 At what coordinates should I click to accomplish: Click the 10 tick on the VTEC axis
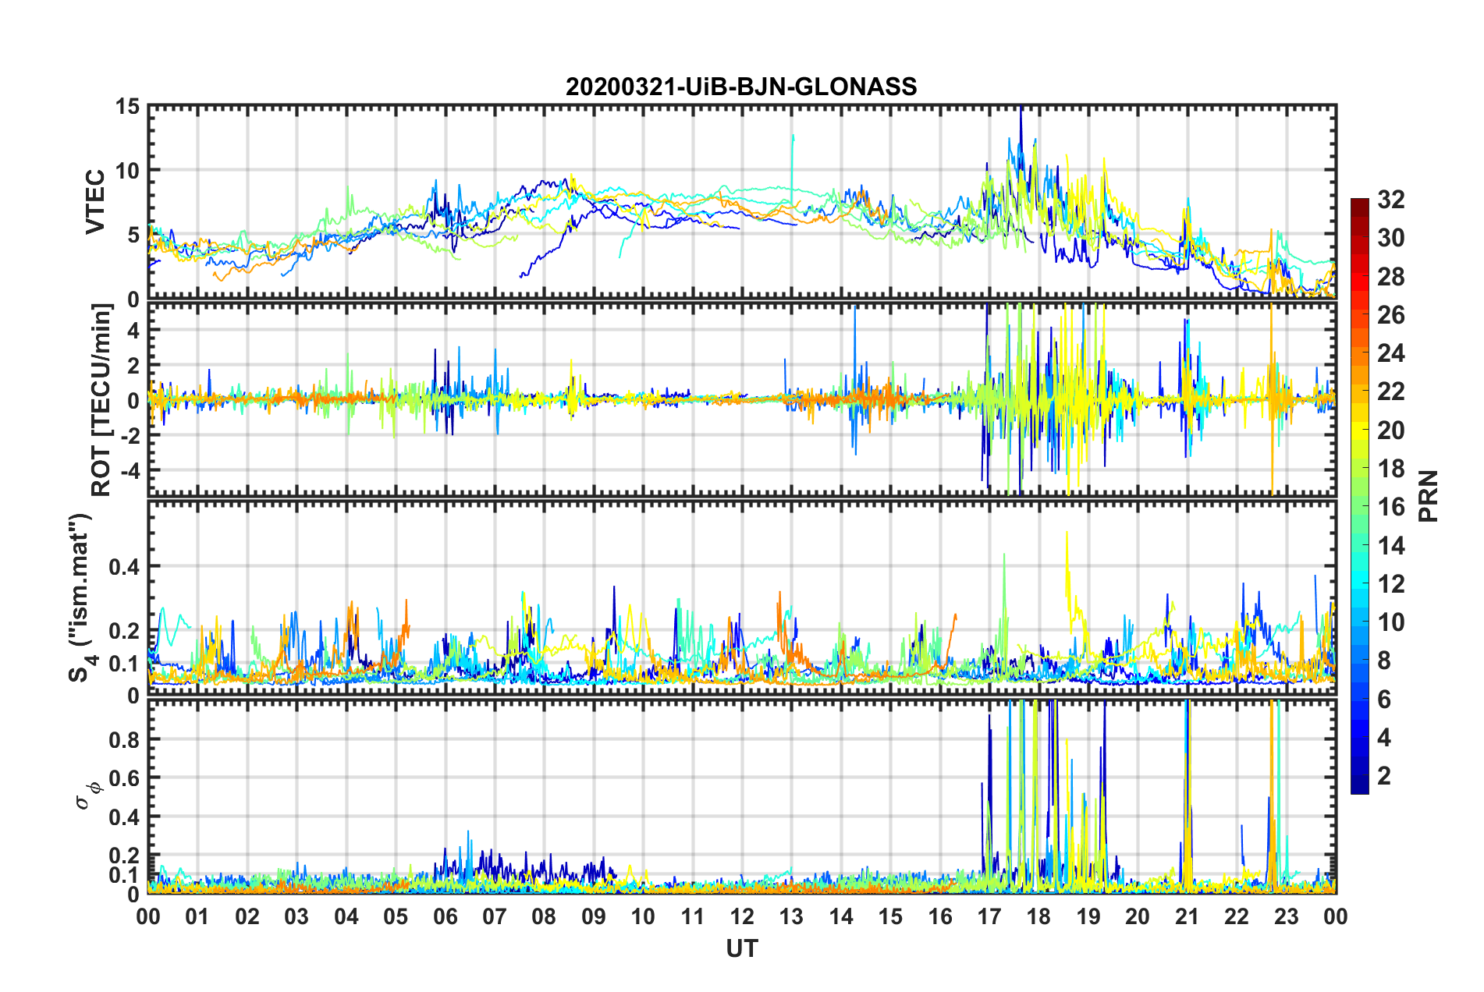127,171
